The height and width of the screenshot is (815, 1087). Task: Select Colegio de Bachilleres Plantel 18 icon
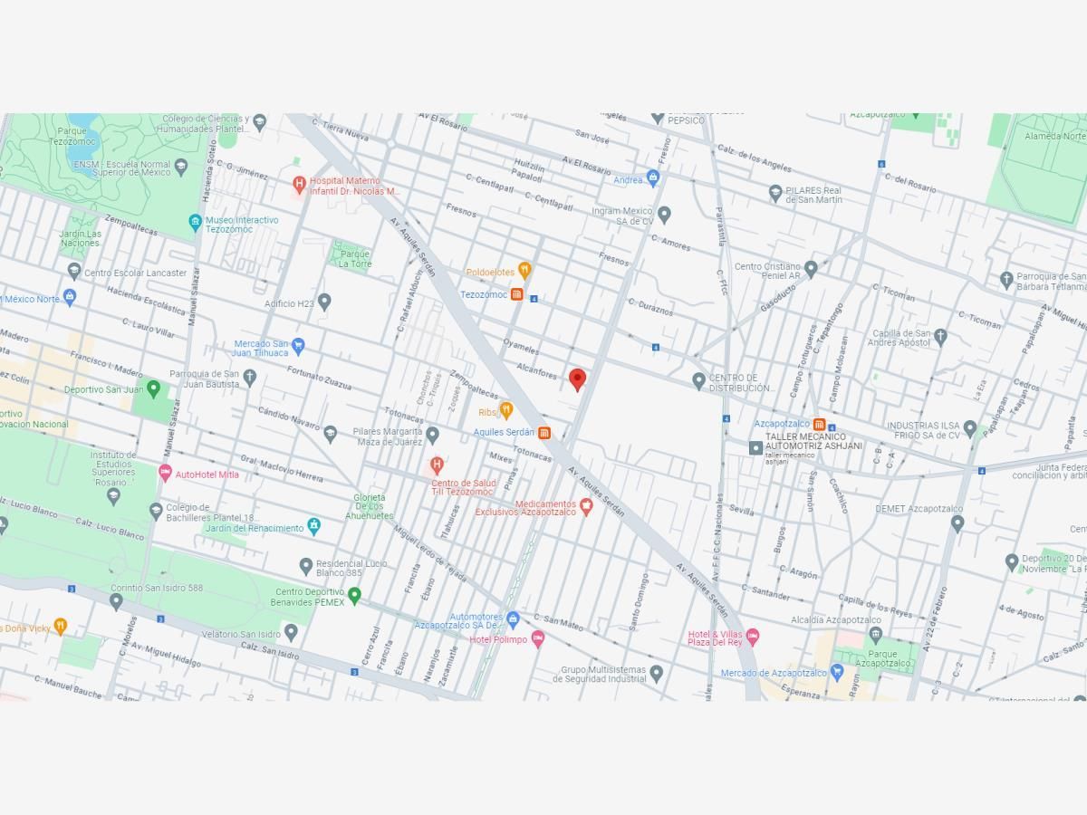tap(156, 511)
